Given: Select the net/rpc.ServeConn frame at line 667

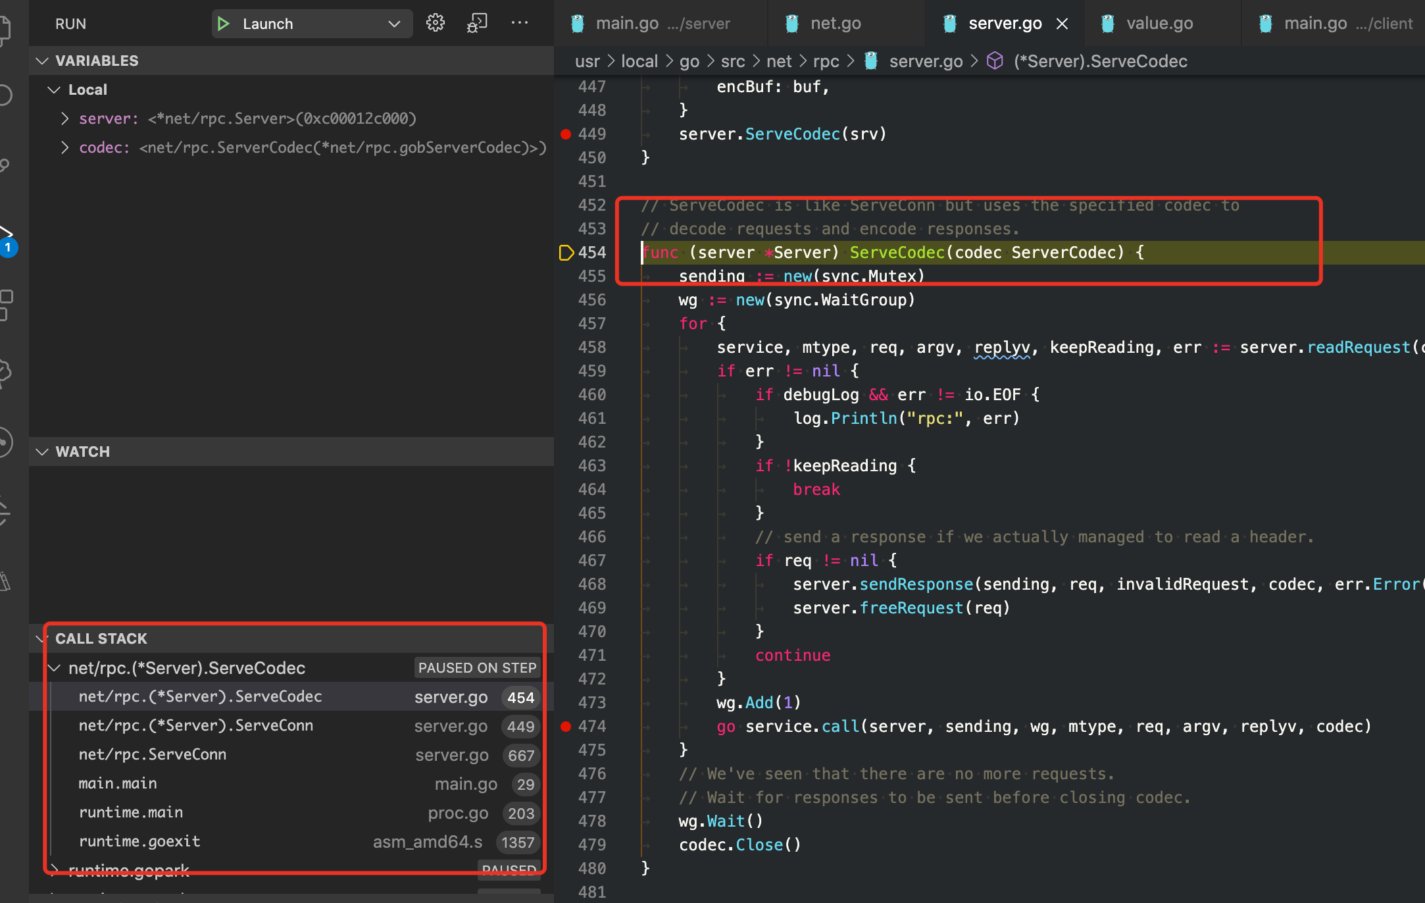Looking at the screenshot, I should click(x=153, y=754).
